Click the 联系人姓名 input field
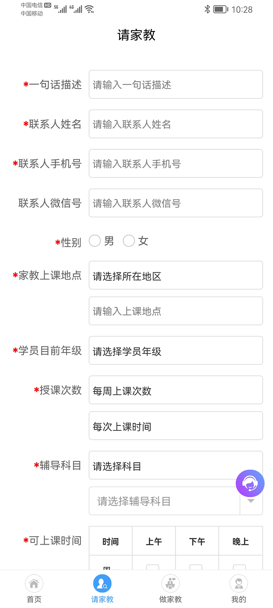This screenshot has height=608, width=273. (x=176, y=124)
